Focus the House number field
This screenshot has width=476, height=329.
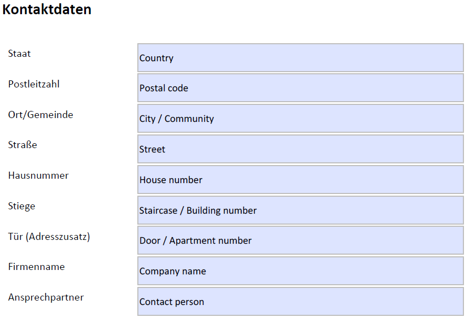[x=300, y=180]
